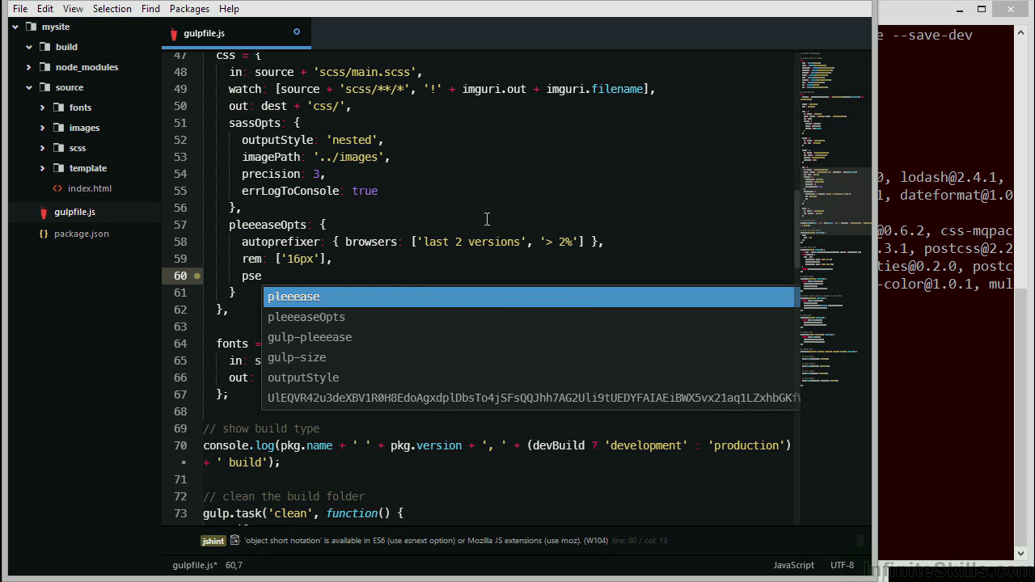Choose 'gulp-size' autocomplete suggestion
1035x582 pixels.
530,357
